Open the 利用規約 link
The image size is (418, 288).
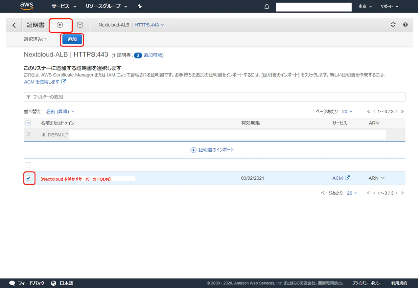pos(399,283)
